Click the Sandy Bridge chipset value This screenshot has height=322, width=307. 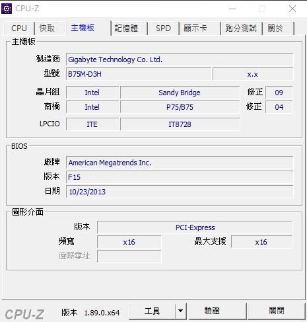point(180,93)
